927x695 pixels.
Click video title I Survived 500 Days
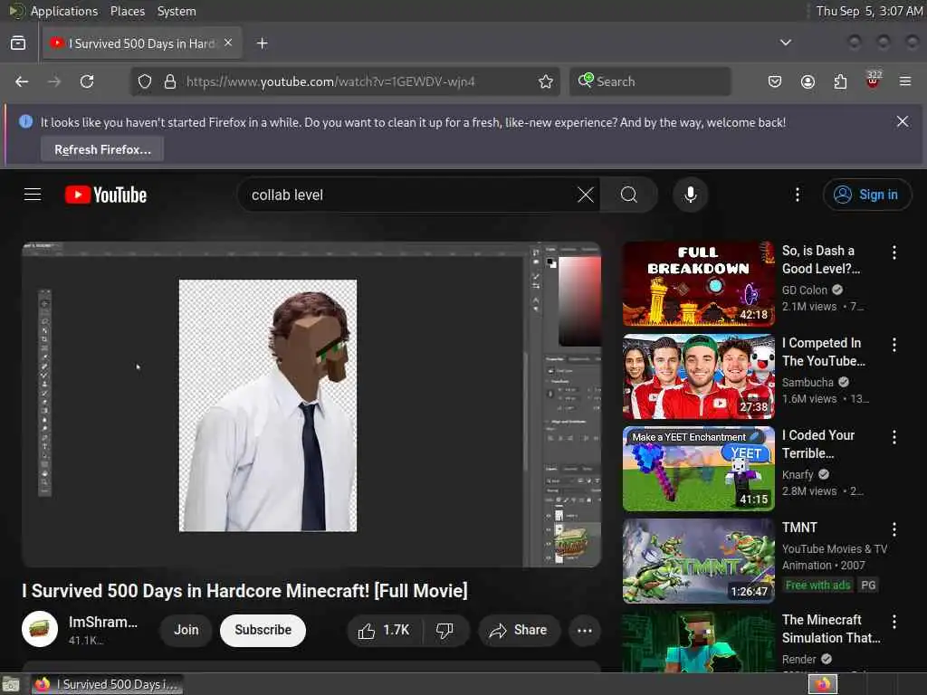244,590
